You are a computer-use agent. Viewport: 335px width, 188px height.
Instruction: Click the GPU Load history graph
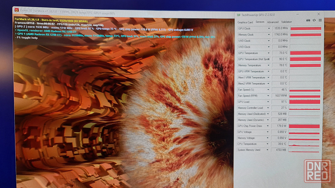[x=305, y=102]
